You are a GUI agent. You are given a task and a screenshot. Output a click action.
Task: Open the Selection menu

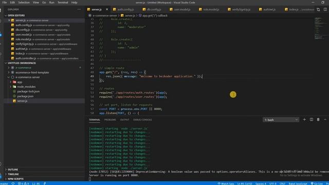pos(24,3)
